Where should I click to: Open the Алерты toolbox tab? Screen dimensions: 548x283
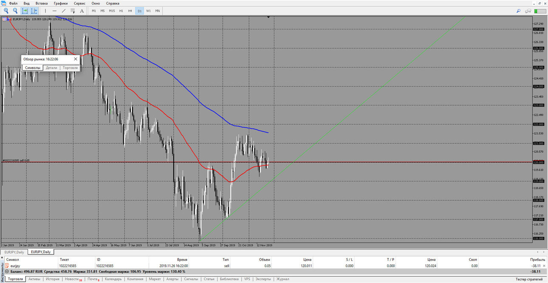[x=172, y=279]
